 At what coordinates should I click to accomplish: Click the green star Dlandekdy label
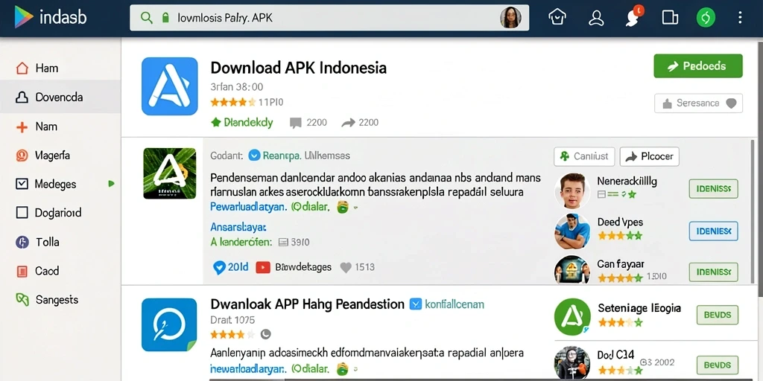pos(242,123)
